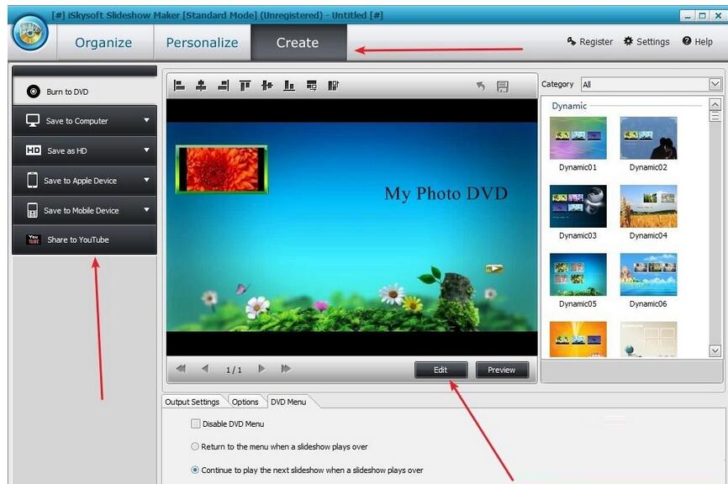Select the Dynamic03 template thumbnail

click(x=578, y=206)
